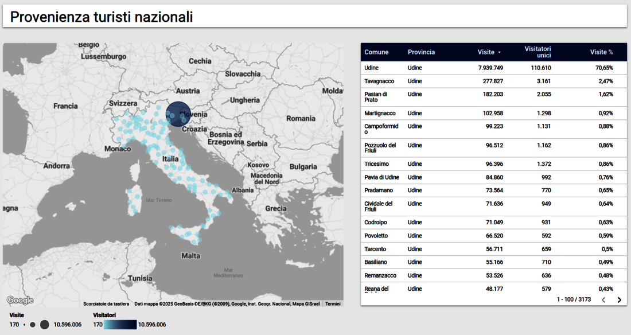Viewport: 631px width, 335px height.
Task: Go to previous page of table results
Action: [x=603, y=300]
